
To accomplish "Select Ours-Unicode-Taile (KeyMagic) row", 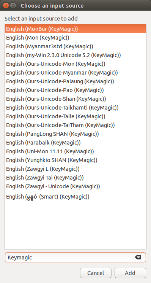I will tap(75, 116).
